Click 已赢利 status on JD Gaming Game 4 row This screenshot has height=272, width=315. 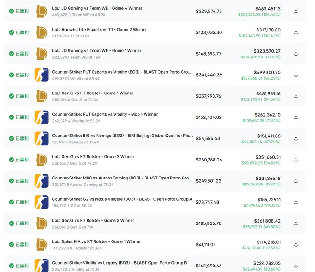click(x=19, y=11)
